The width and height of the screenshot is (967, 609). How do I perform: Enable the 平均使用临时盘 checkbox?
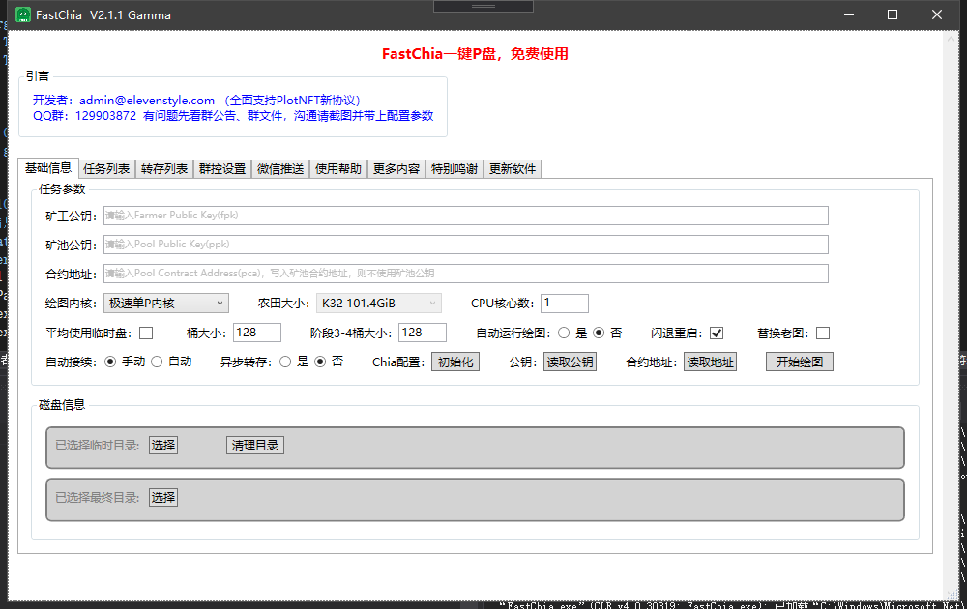tap(146, 333)
